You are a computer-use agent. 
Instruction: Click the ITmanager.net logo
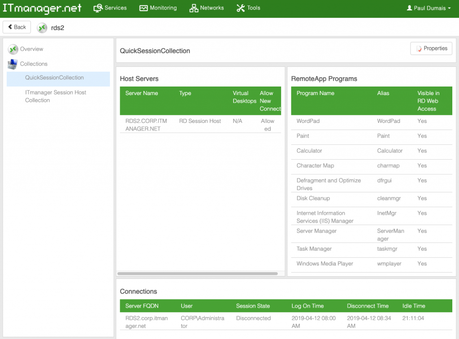[x=43, y=8]
